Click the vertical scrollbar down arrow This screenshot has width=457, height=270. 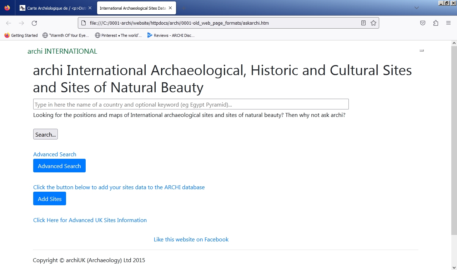tap(454, 267)
